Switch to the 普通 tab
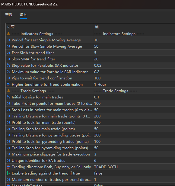This screenshot has width=175, height=186. pos(9,15)
